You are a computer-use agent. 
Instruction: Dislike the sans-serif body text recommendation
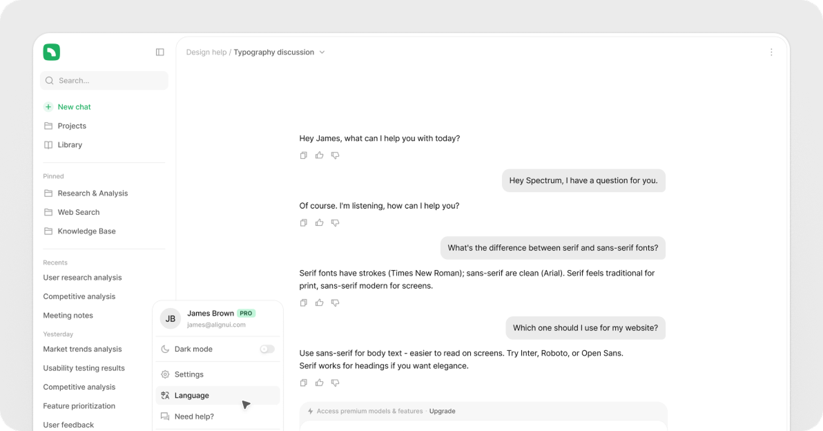coord(335,383)
